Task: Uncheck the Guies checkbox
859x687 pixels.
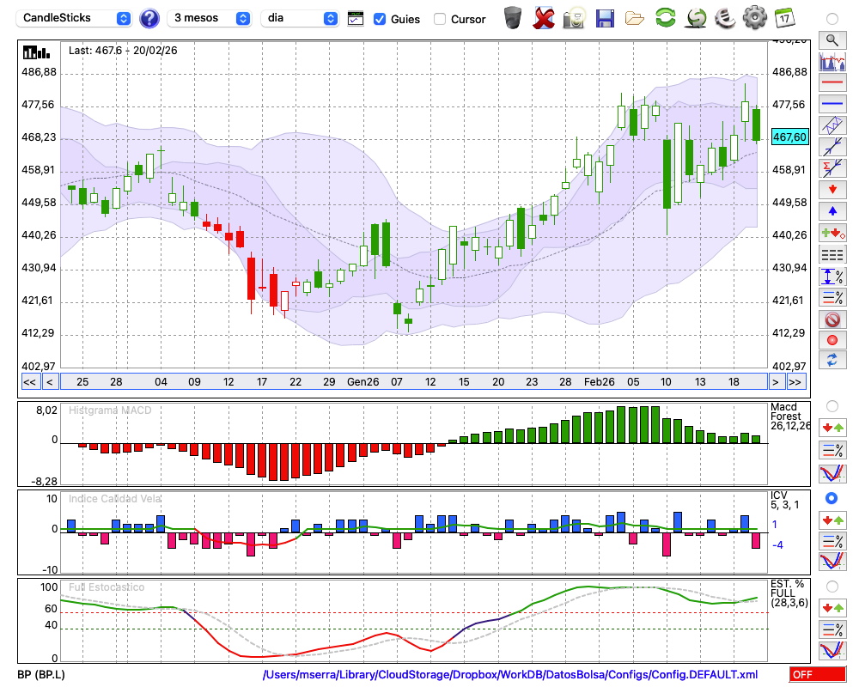Action: (380, 19)
